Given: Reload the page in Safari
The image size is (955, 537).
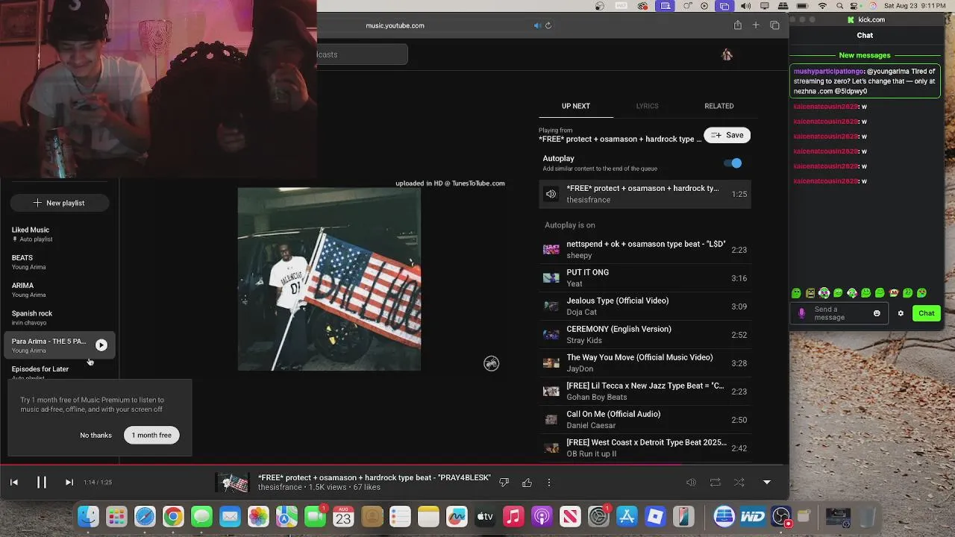Looking at the screenshot, I should pos(548,25).
